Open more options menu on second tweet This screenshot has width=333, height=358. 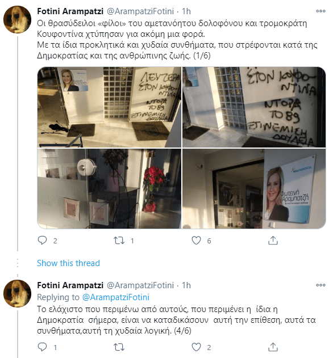pyautogui.click(x=320, y=285)
